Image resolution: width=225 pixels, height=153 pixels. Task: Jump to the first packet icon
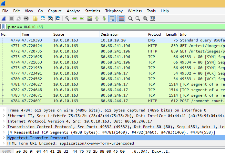pos(97,18)
